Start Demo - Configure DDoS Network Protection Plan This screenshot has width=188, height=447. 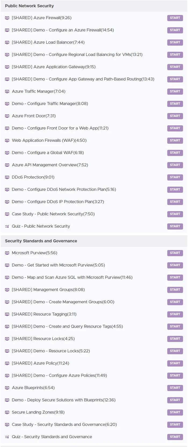(175, 189)
